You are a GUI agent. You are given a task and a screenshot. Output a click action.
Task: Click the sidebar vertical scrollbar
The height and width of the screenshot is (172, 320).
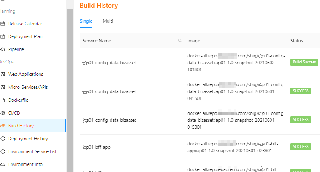tap(69, 86)
